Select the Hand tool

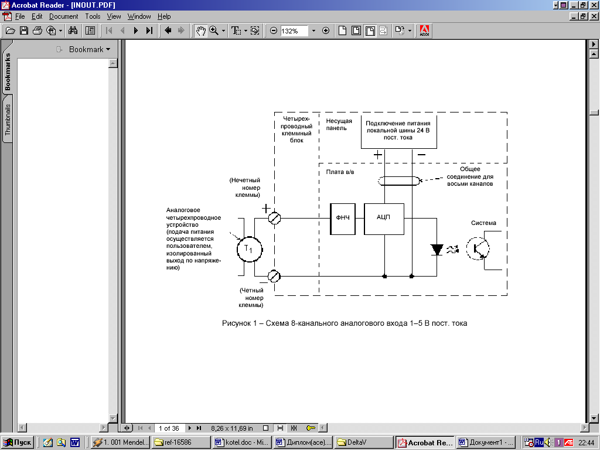200,30
